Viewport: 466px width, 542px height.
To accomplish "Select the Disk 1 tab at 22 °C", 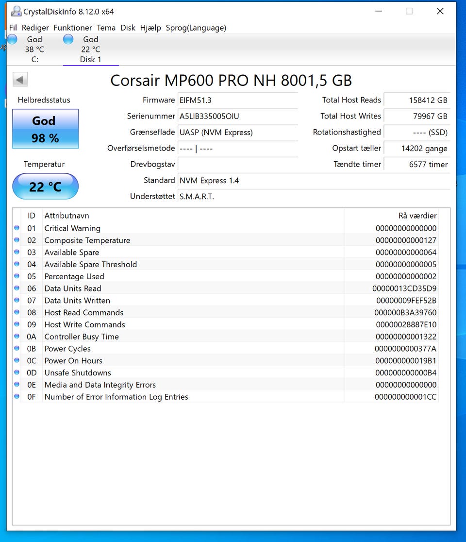I will [x=90, y=49].
